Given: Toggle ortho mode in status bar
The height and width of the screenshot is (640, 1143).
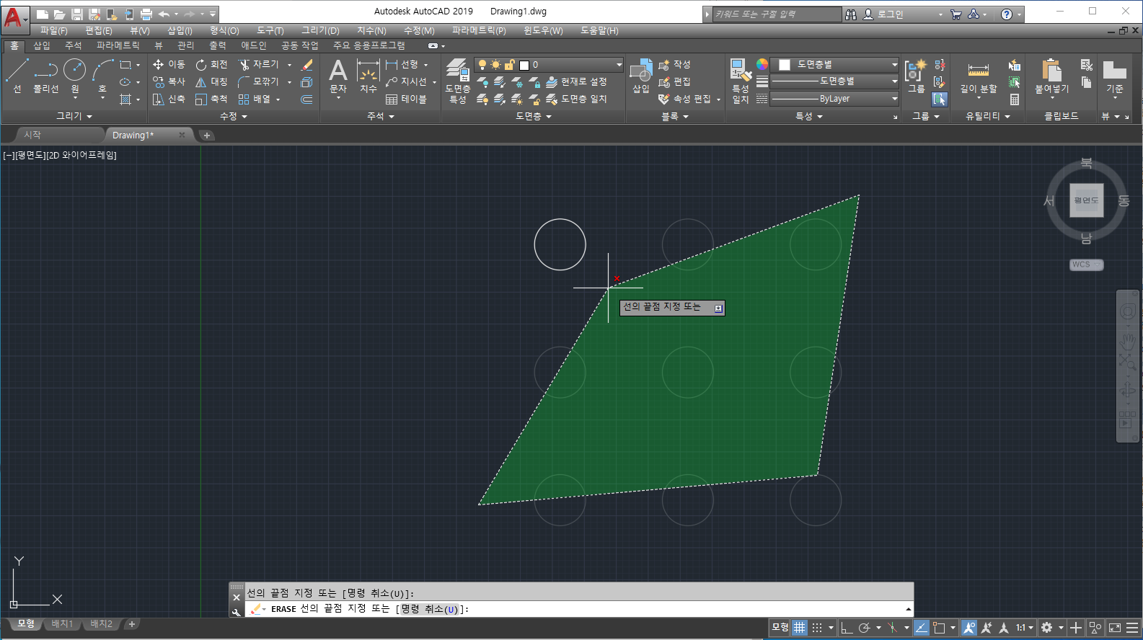Looking at the screenshot, I should point(847,628).
